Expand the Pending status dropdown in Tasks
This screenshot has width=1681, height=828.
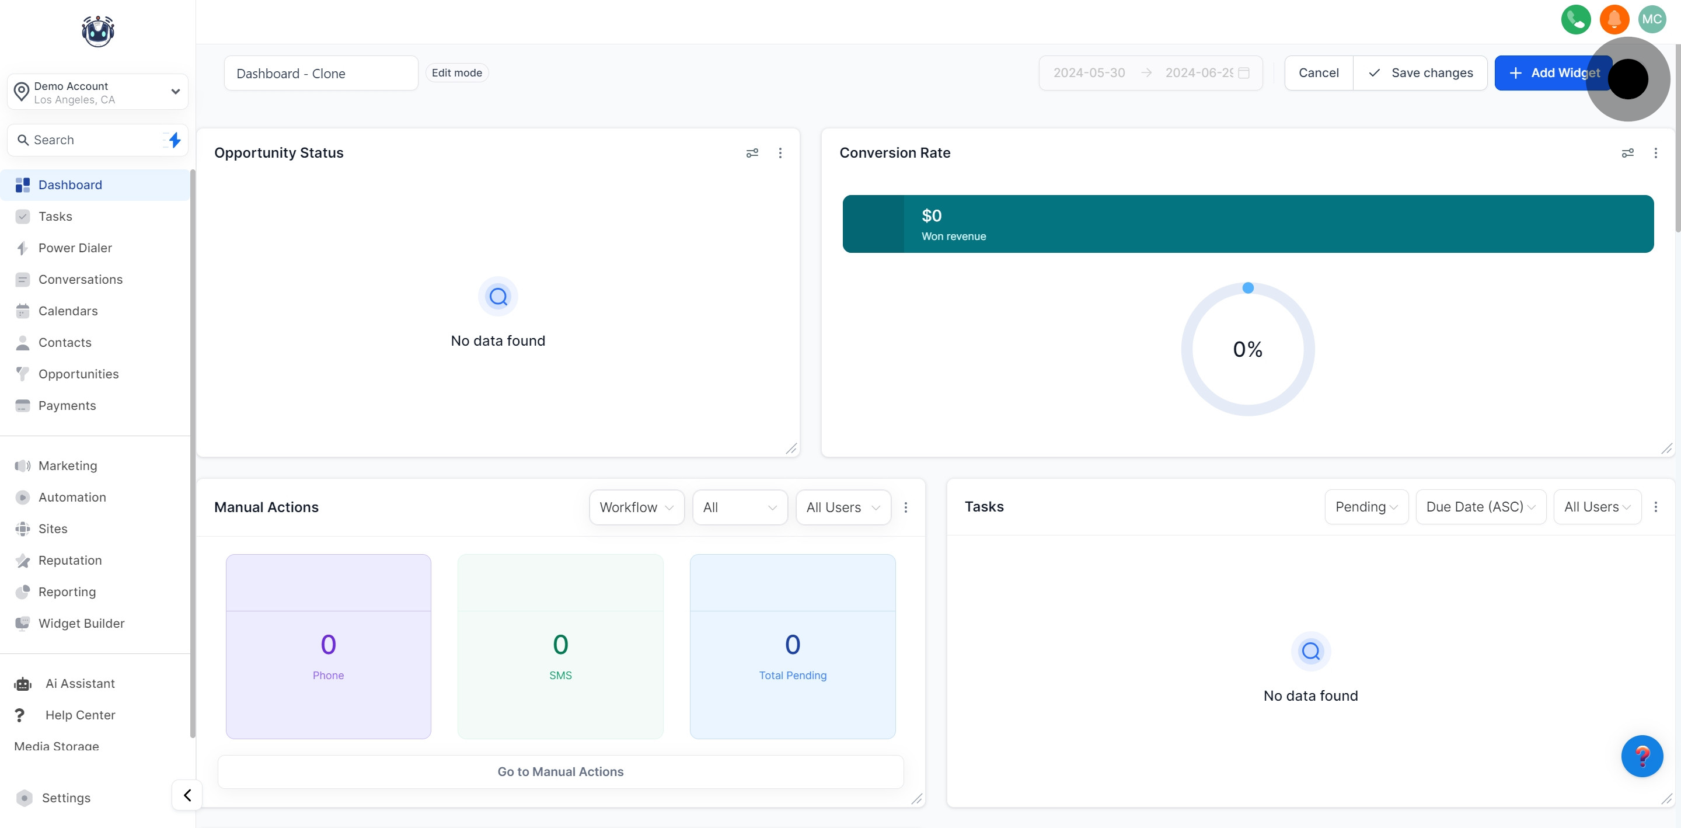coord(1366,507)
